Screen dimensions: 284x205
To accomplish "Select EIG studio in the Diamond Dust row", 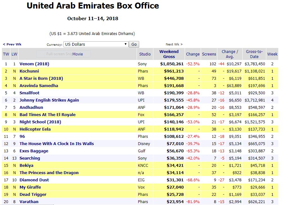I will click(141, 180).
